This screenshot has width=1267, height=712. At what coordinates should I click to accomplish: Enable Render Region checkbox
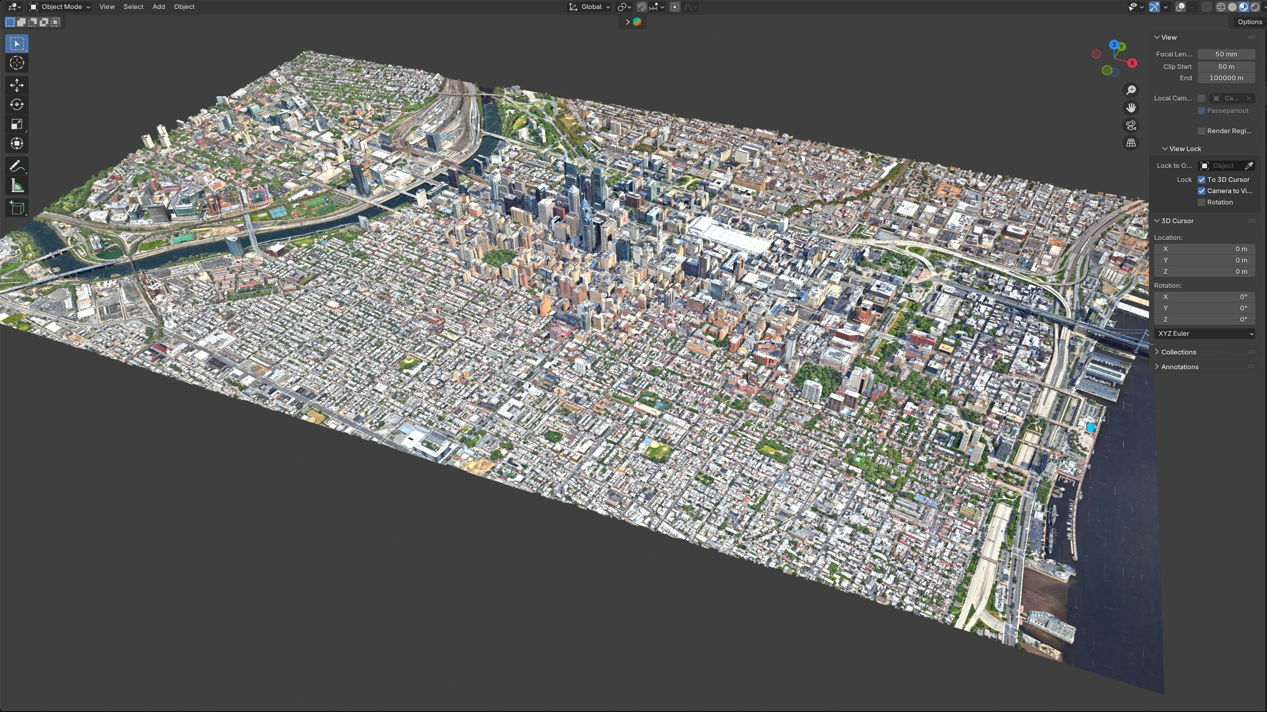(x=1201, y=131)
